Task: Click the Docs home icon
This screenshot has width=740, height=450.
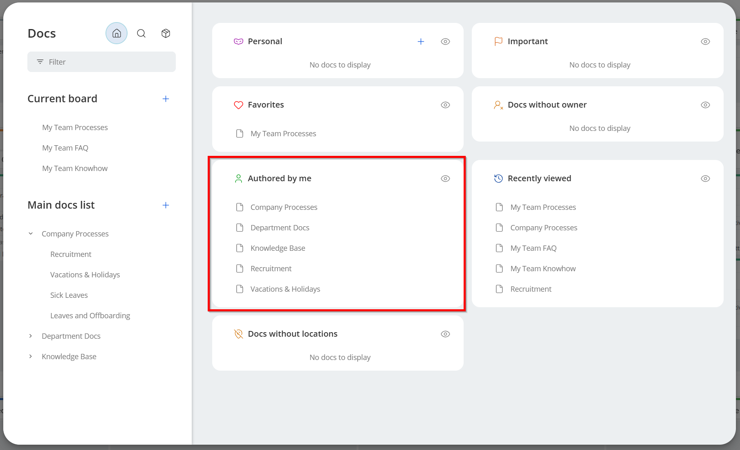Action: (x=117, y=33)
